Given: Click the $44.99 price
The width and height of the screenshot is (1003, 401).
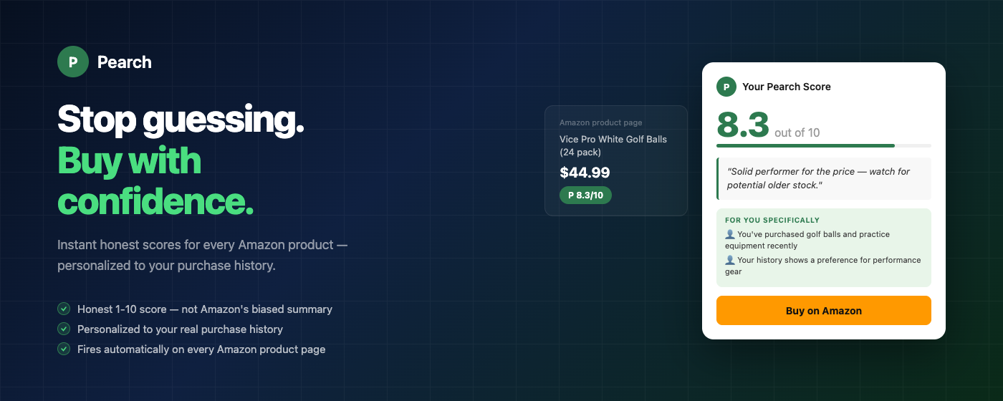Looking at the screenshot, I should click(x=585, y=172).
